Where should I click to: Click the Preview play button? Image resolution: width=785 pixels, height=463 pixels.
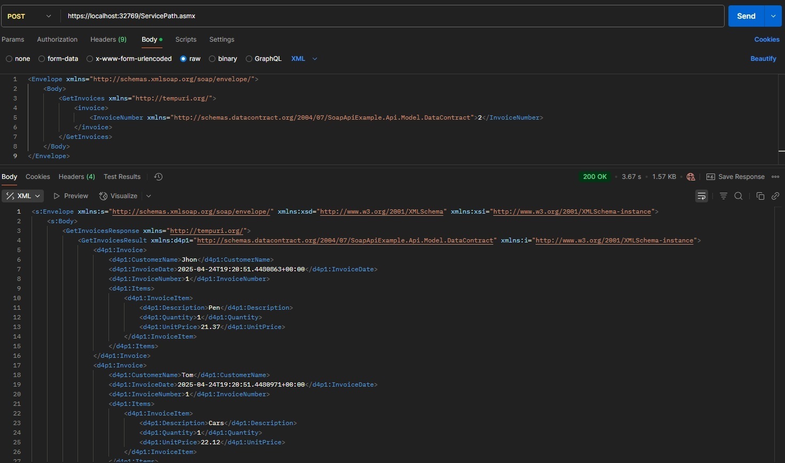coord(71,196)
